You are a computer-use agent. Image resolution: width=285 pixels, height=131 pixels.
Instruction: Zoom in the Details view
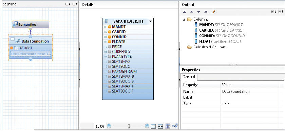click(x=147, y=126)
